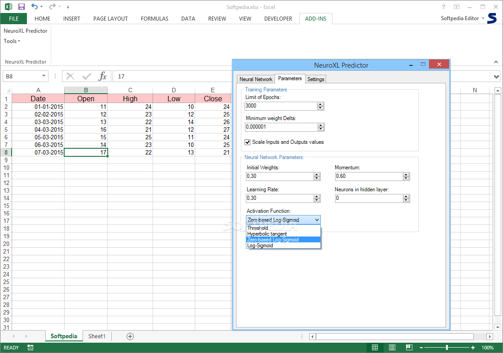
Task: Click the Insert Function fx icon
Action: (x=102, y=76)
